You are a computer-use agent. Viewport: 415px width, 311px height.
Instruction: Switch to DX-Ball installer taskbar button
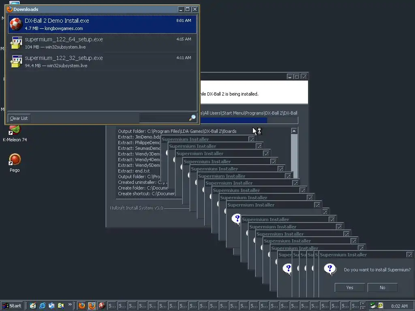point(102,306)
